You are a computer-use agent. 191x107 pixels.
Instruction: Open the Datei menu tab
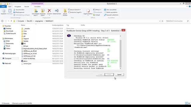coord(3,7)
